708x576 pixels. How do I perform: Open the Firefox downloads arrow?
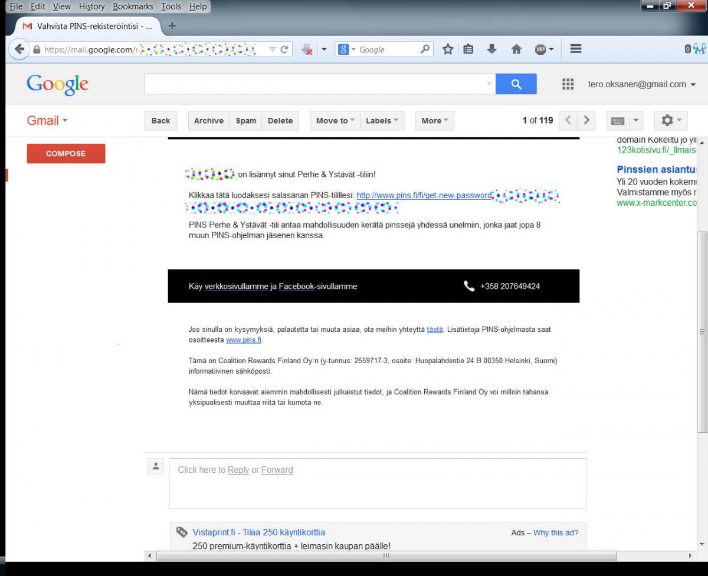tap(491, 50)
